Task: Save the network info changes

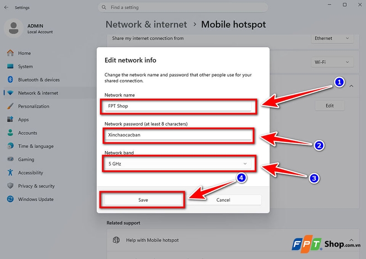Action: click(x=143, y=200)
